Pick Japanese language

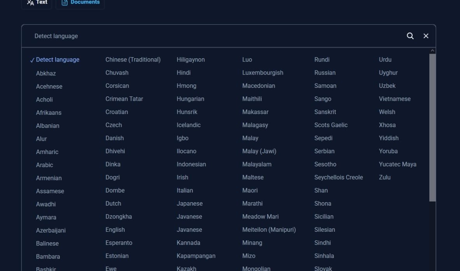189,204
